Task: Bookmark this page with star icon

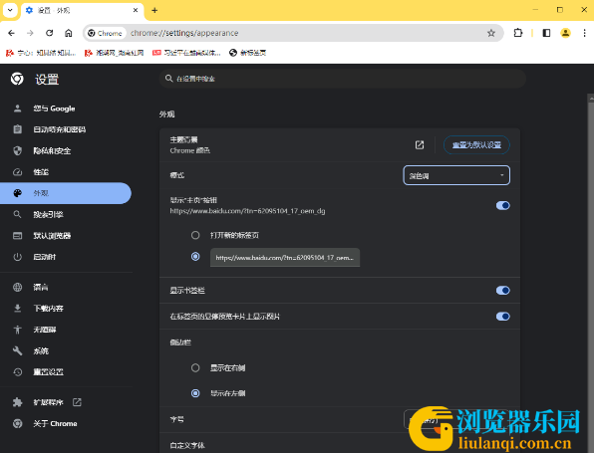Action: [x=491, y=33]
